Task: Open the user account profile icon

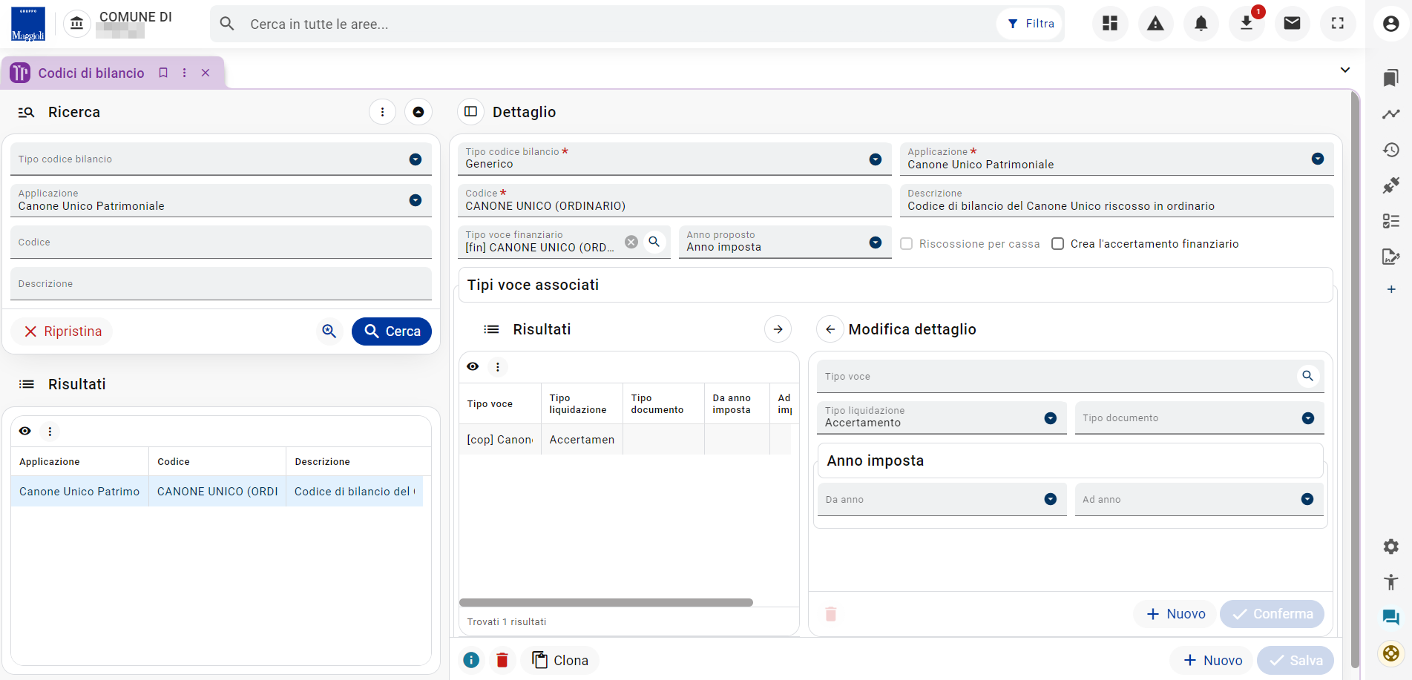Action: point(1391,24)
